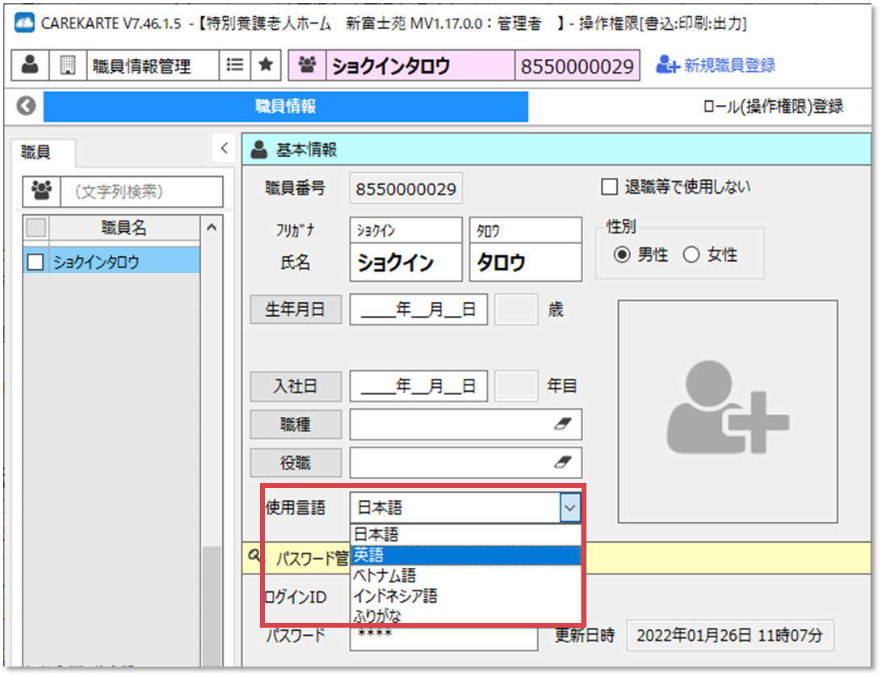The width and height of the screenshot is (882, 677).
Task: Enable the 退職等で使用しない checkbox
Action: [x=610, y=186]
